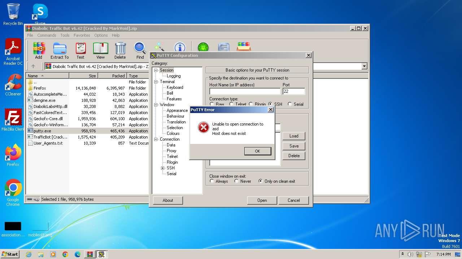
Task: Click the Save session button
Action: (294, 146)
